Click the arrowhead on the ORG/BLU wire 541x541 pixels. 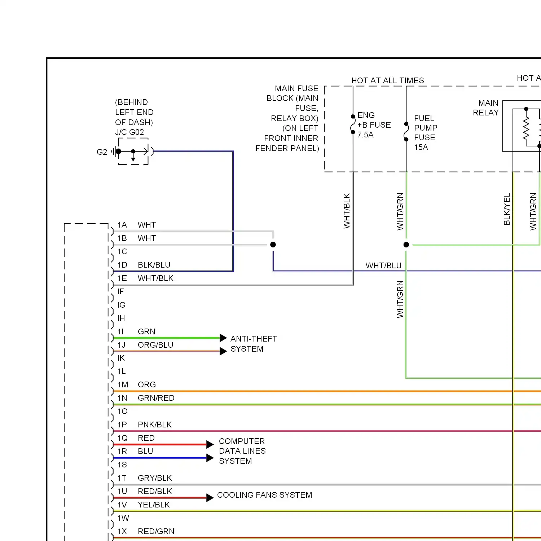tap(223, 351)
